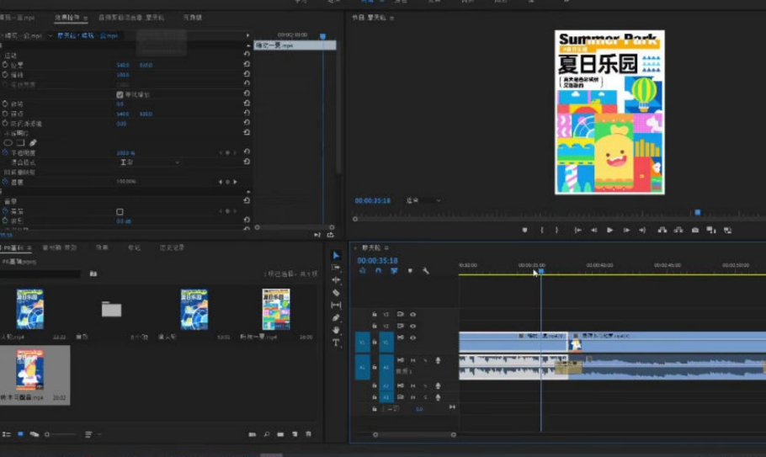Screen dimensions: 766x457
Task: Activate the Ripple Edit tool
Action: 336,279
